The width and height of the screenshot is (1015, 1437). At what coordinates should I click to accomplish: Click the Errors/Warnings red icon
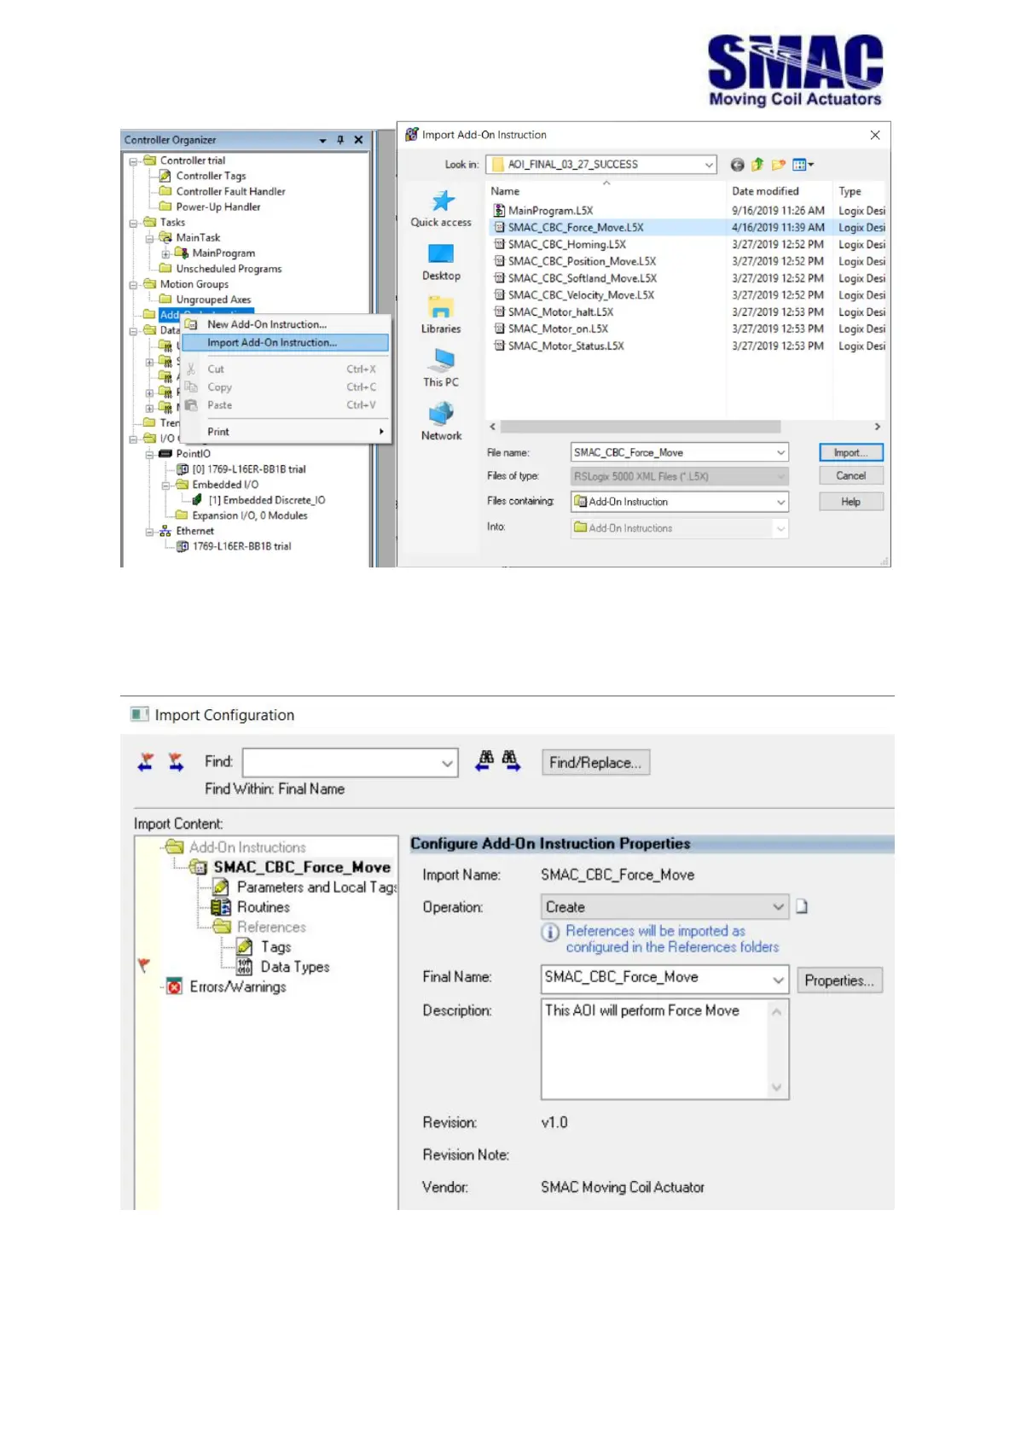[x=174, y=986]
